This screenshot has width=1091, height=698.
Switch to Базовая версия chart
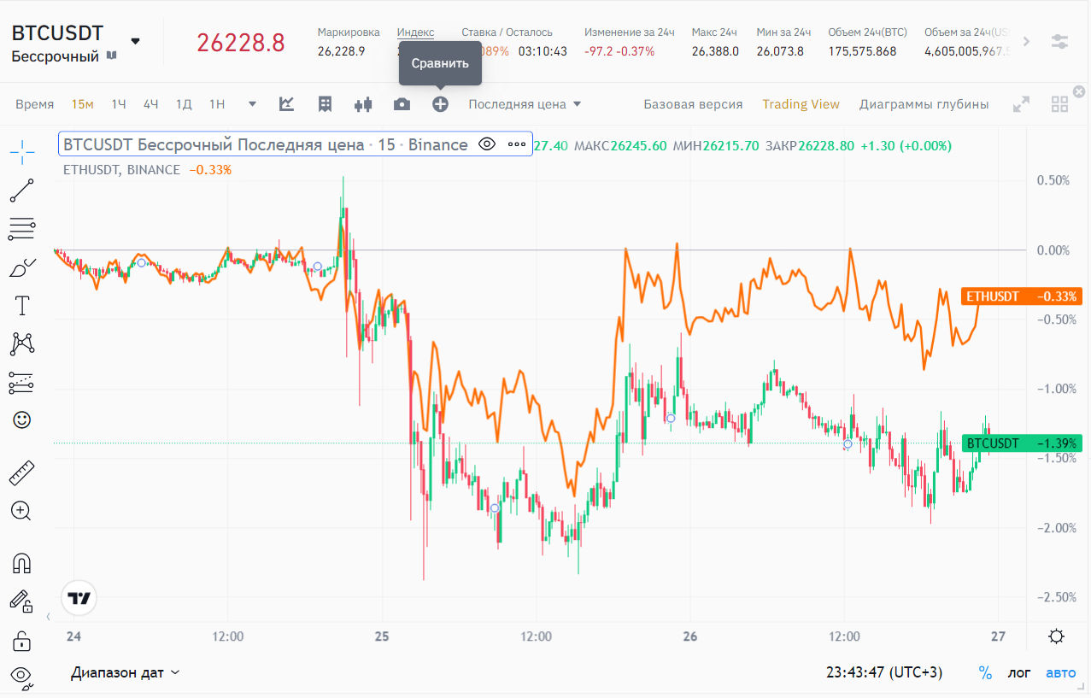point(693,104)
